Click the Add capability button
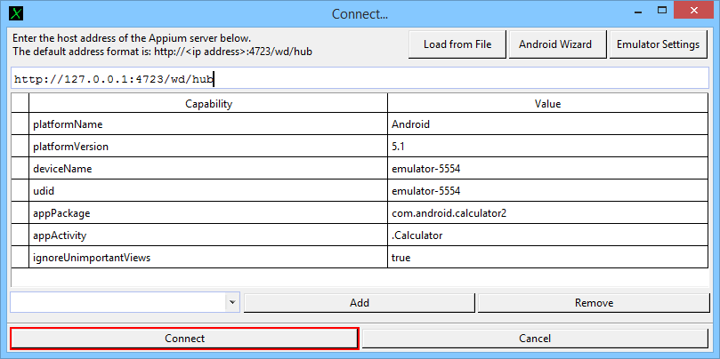The height and width of the screenshot is (359, 720). point(359,303)
